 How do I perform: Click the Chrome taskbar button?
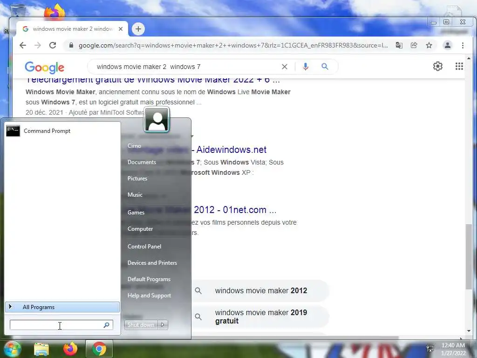tap(99, 349)
